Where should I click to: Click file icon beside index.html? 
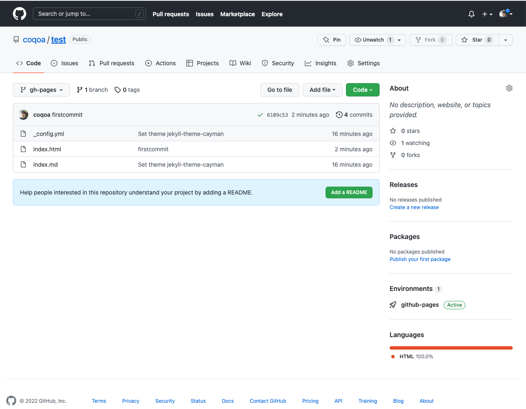(x=23, y=149)
